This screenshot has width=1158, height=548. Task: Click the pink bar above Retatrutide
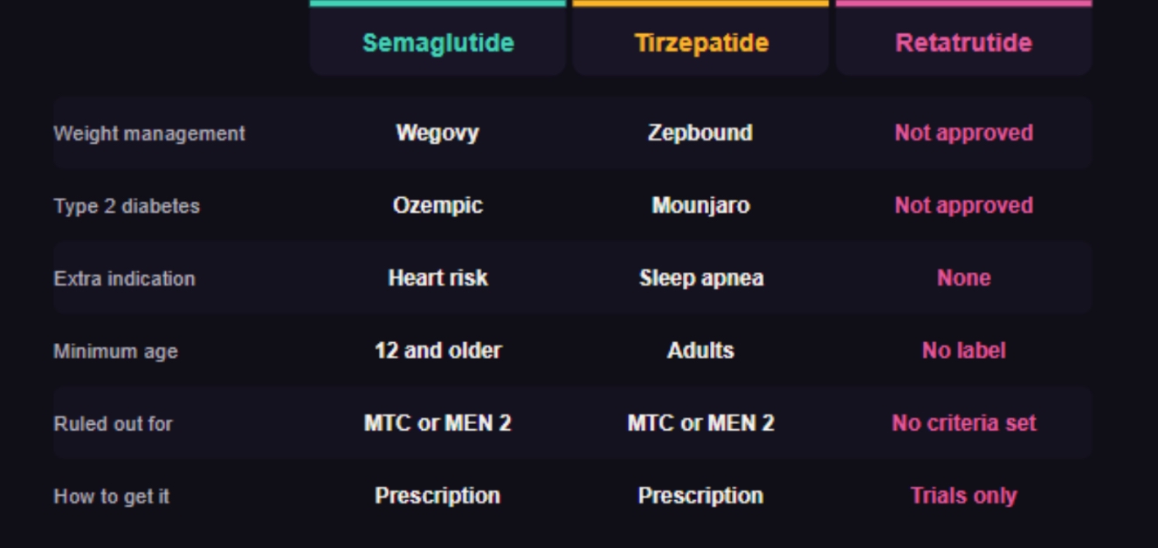point(963,3)
